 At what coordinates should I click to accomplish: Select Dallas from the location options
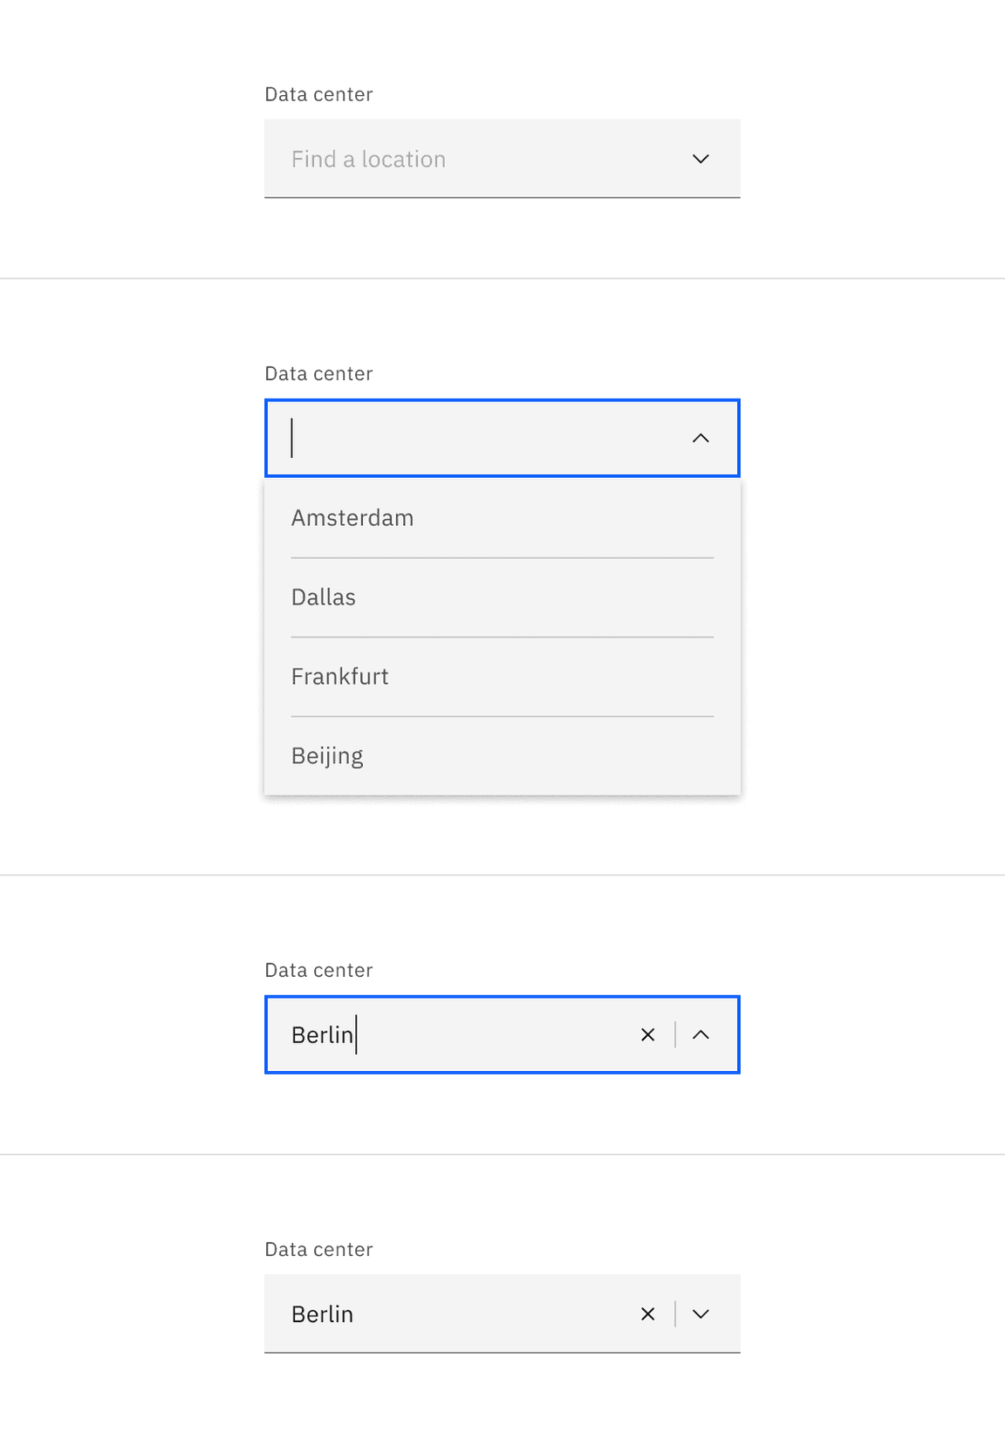point(323,597)
